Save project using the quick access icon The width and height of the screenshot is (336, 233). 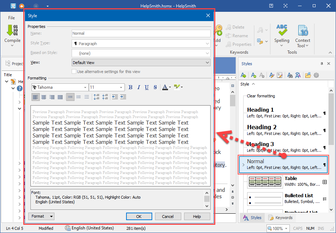[13, 6]
